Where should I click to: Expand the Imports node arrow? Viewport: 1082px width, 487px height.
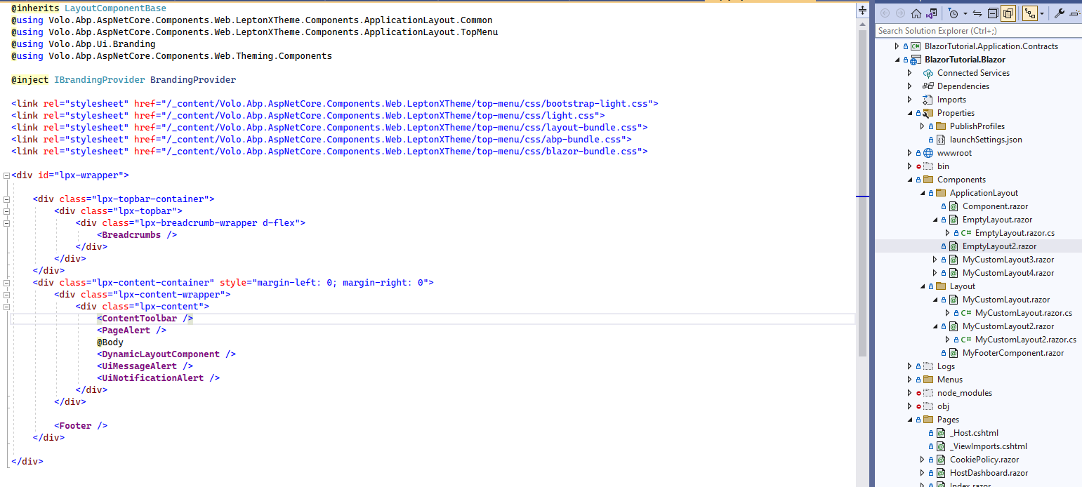909,100
